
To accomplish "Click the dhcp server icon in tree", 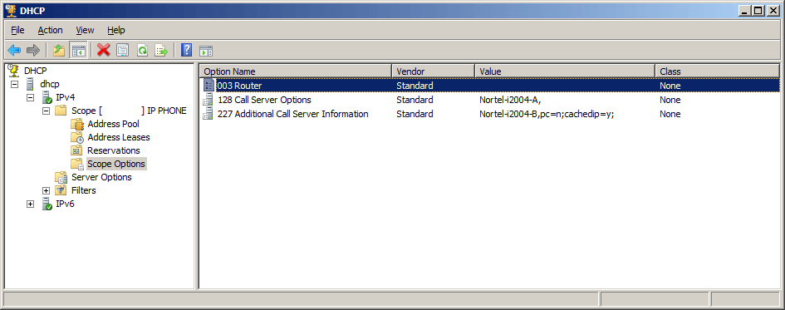I will (x=30, y=84).
